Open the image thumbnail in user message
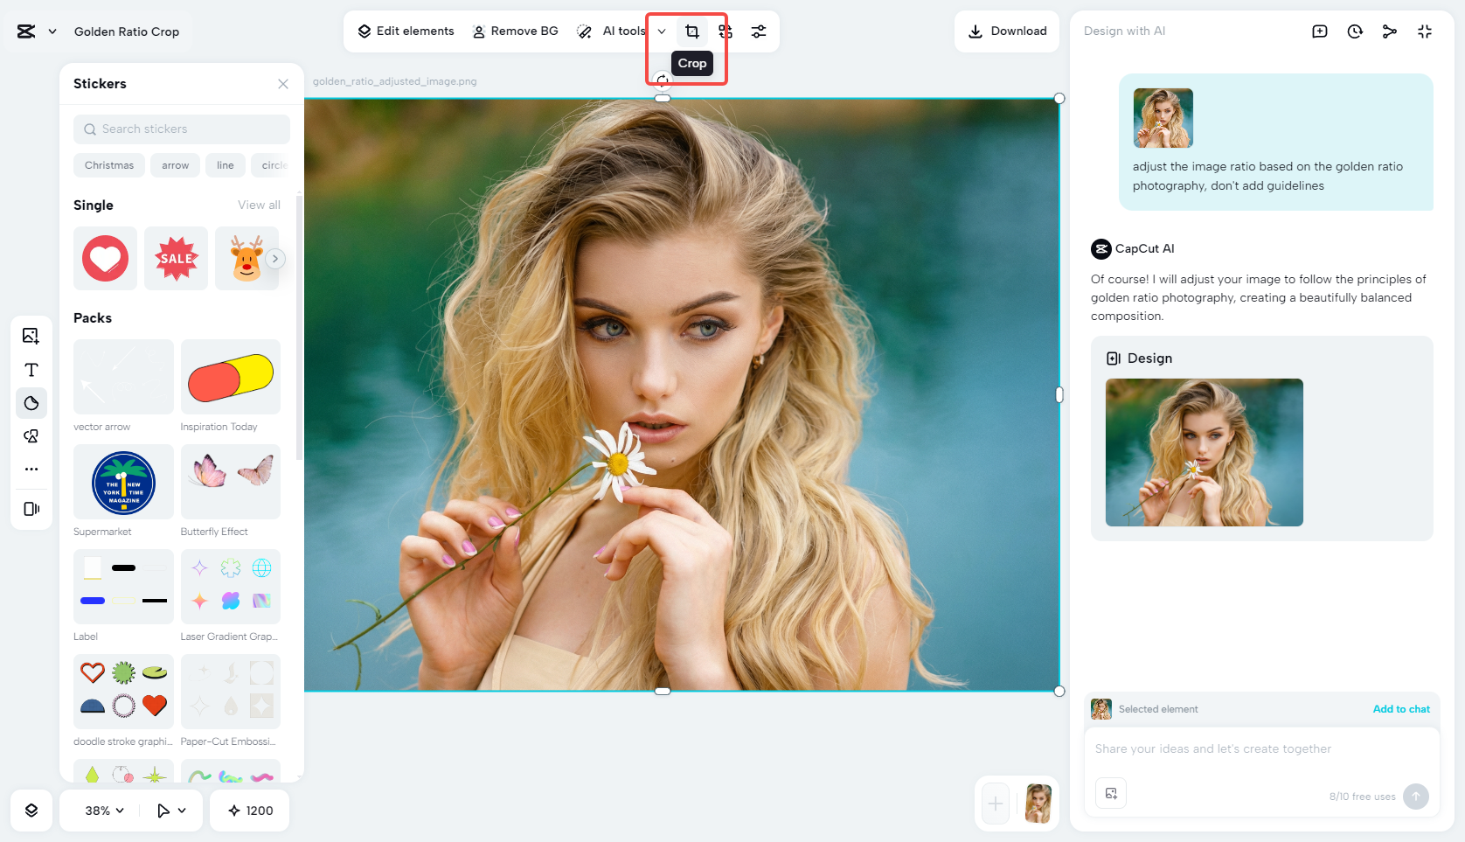Viewport: 1465px width, 842px height. pyautogui.click(x=1163, y=118)
